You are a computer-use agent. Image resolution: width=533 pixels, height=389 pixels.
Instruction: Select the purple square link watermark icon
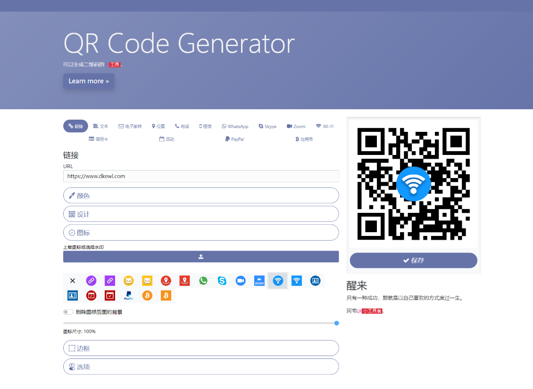click(110, 281)
